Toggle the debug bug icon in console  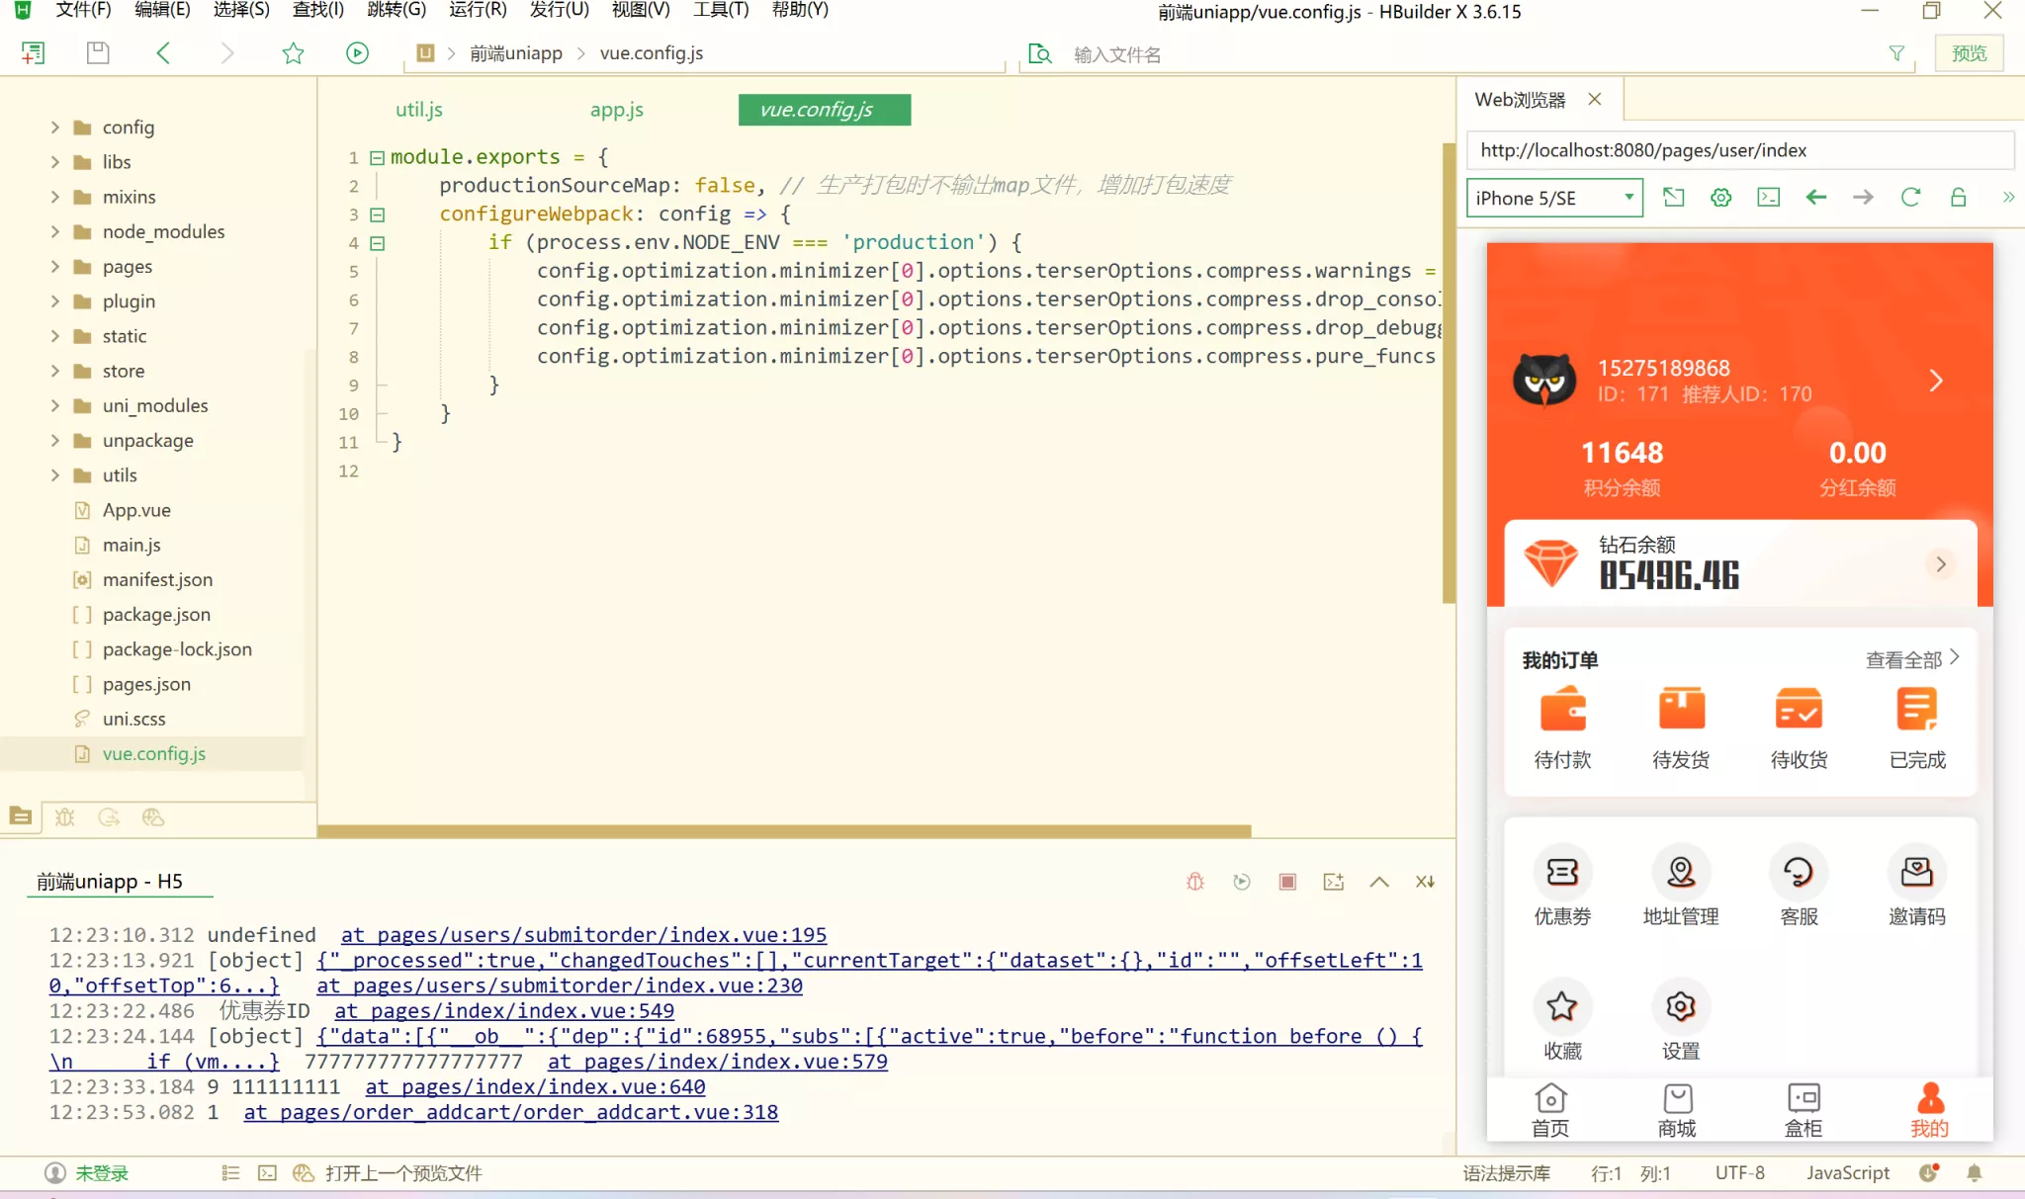[1195, 882]
